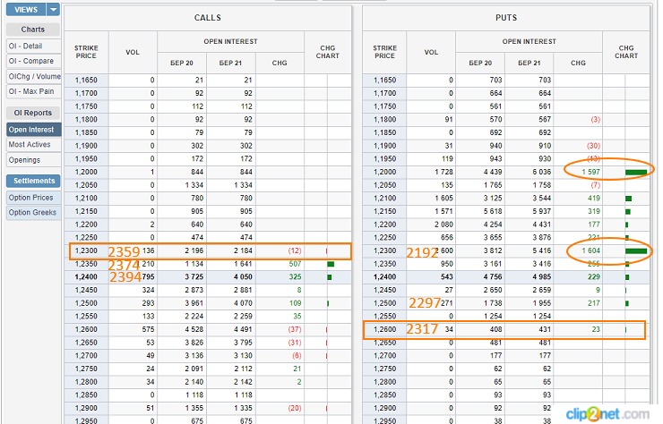Open the Openings report

(34, 160)
